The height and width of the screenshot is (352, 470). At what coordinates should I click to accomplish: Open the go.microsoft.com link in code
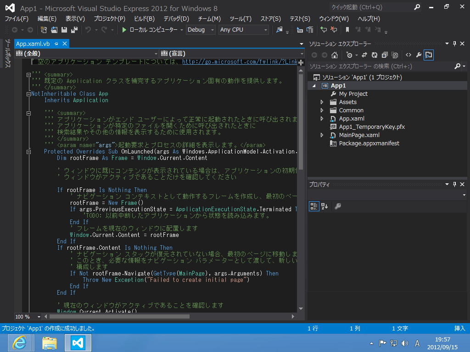(x=240, y=62)
